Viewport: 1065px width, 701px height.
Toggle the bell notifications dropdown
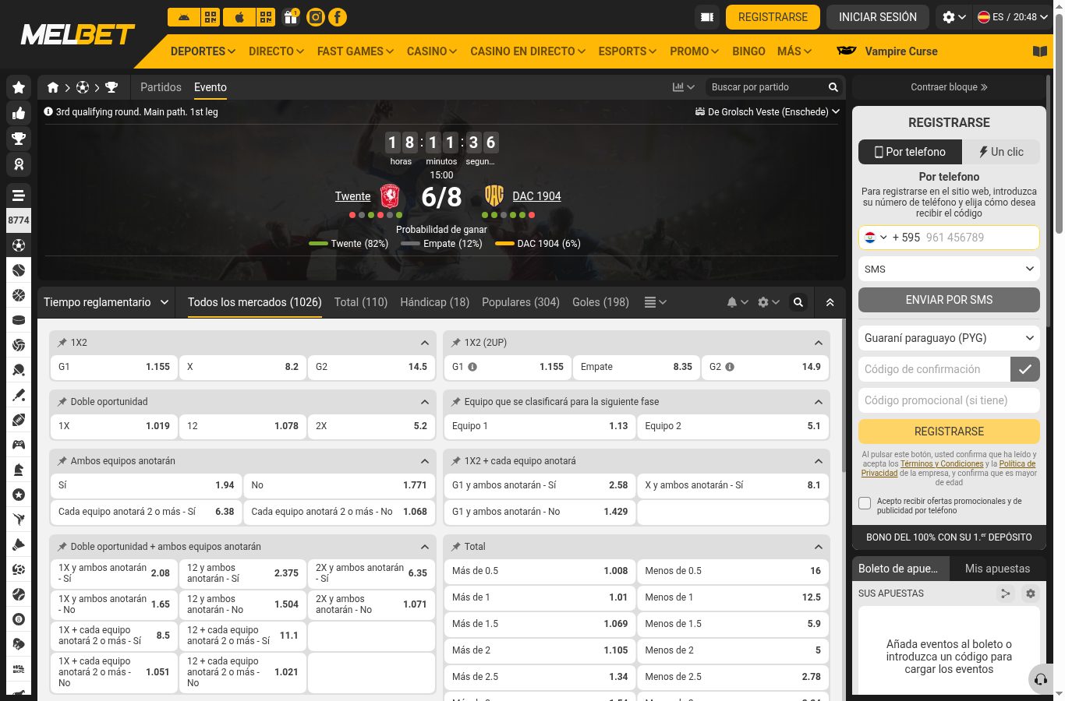coord(737,302)
